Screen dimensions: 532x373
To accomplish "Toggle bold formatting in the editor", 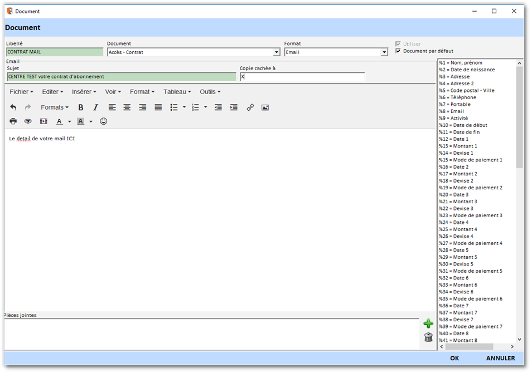I will point(81,107).
